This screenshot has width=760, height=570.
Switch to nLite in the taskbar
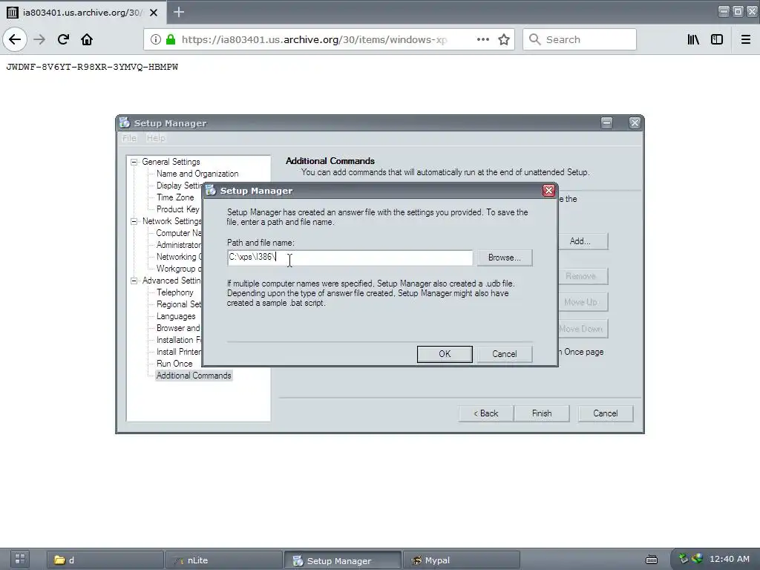(224, 560)
